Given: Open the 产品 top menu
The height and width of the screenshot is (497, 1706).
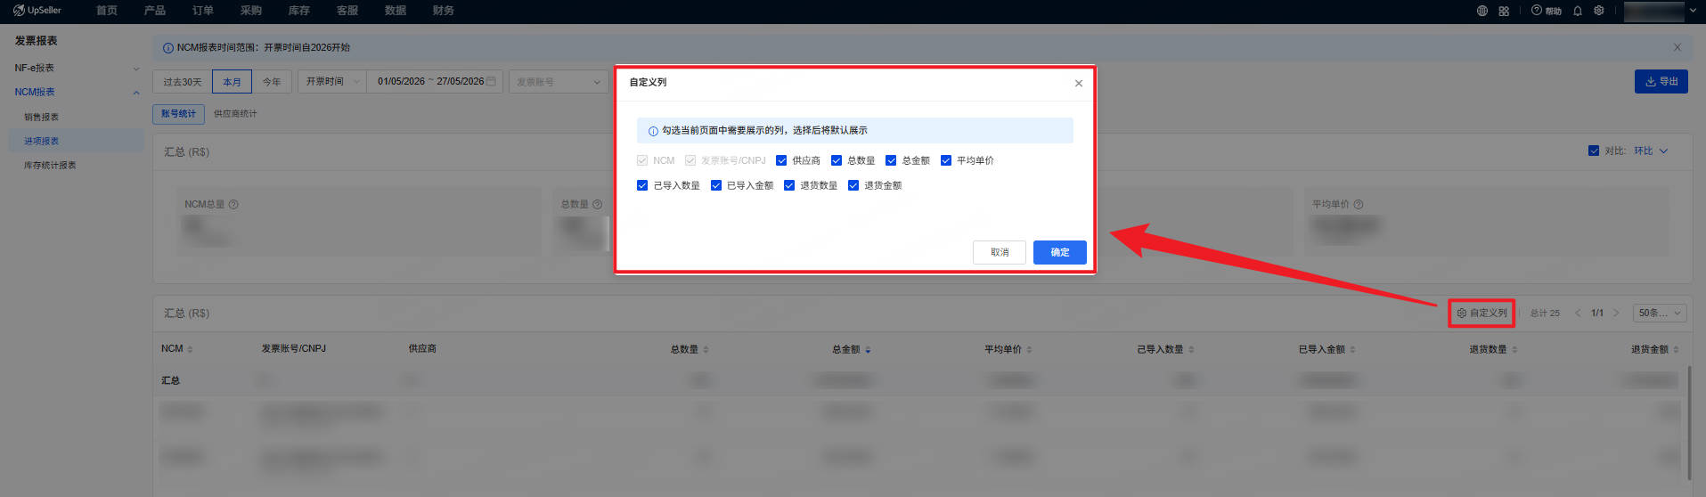Looking at the screenshot, I should click(x=155, y=11).
